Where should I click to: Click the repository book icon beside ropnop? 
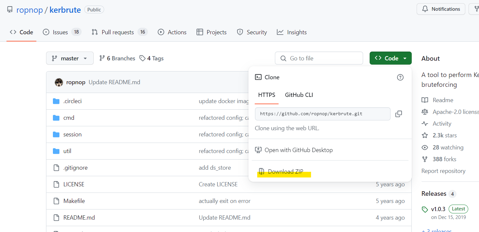tap(10, 10)
